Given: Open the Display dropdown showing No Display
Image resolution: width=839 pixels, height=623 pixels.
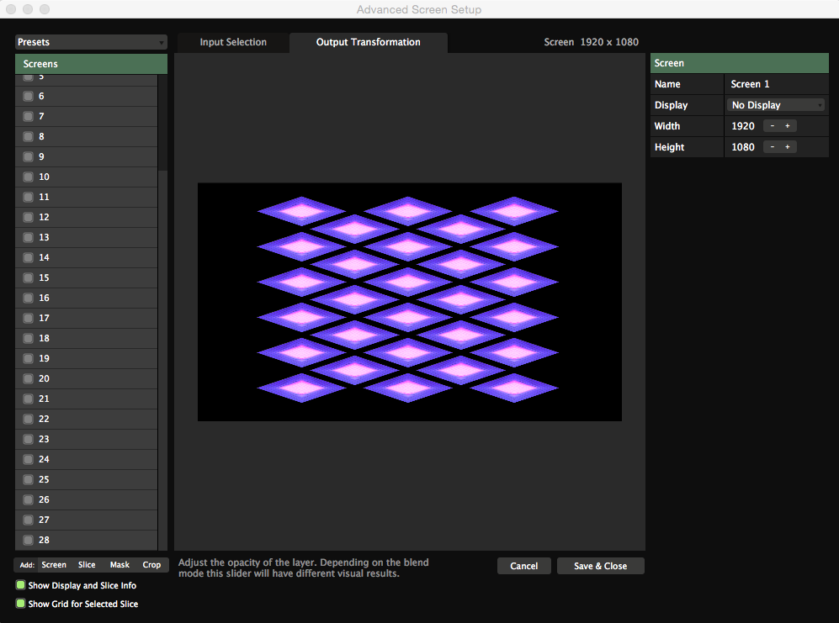Looking at the screenshot, I should click(776, 105).
